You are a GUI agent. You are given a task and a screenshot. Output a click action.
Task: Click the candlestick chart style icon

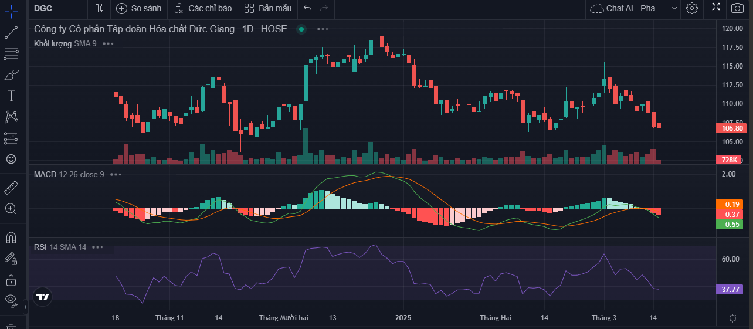(x=99, y=8)
